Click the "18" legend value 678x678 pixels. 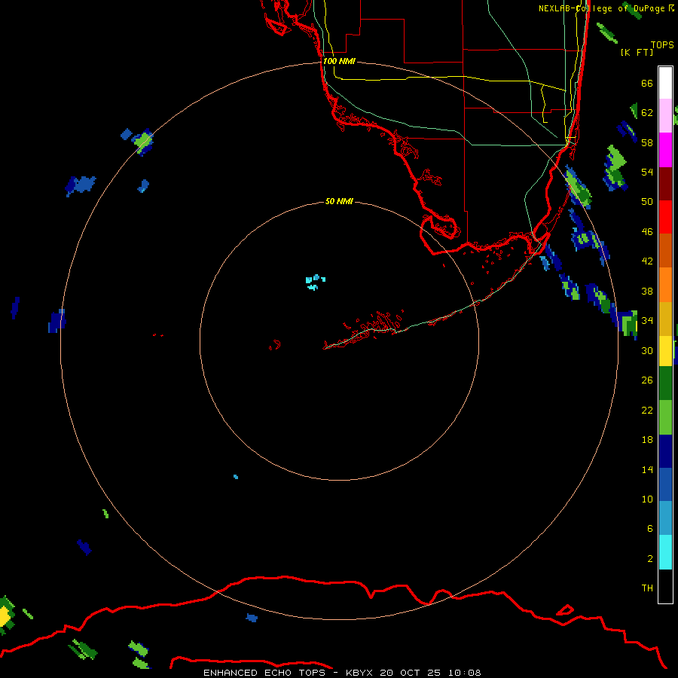pyautogui.click(x=647, y=440)
